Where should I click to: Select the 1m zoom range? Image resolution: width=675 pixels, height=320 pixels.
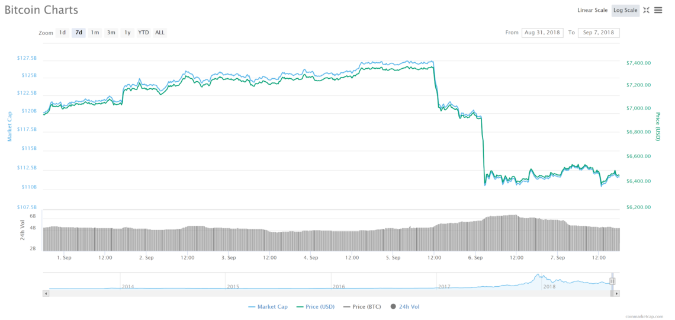click(x=95, y=33)
